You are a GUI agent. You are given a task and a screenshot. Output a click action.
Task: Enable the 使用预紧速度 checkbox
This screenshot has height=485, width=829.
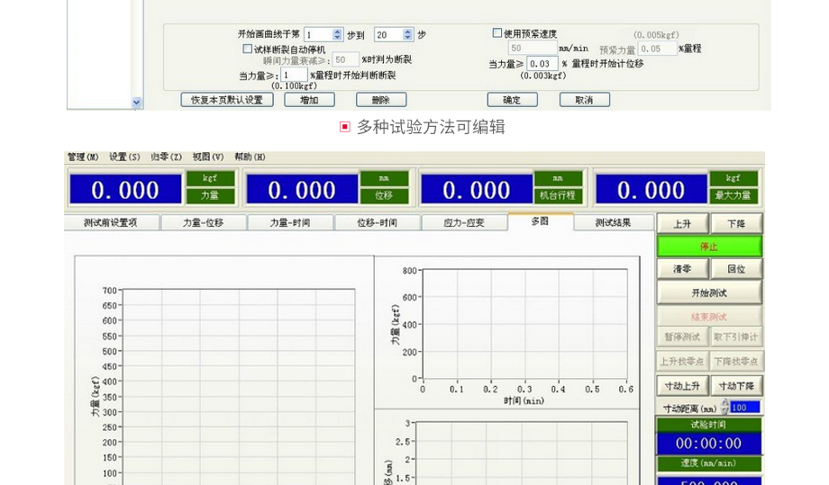(497, 33)
